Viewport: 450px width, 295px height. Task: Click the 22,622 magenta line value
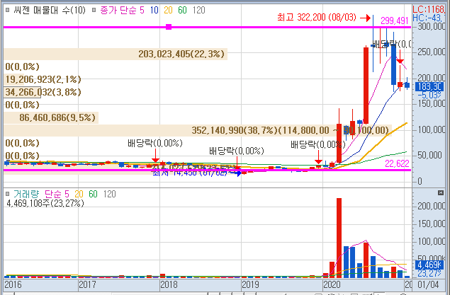click(397, 163)
